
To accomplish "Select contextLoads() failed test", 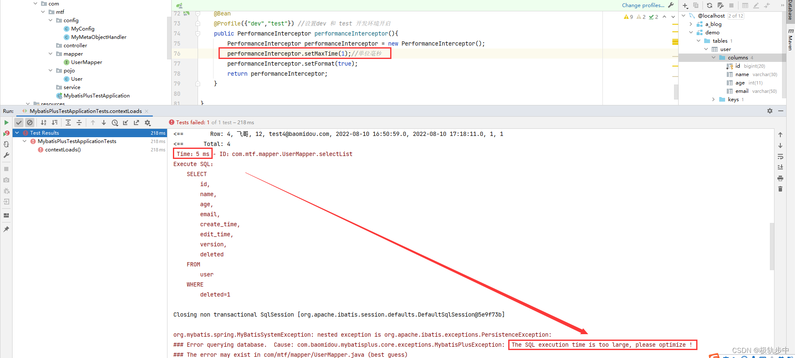I will click(x=63, y=149).
